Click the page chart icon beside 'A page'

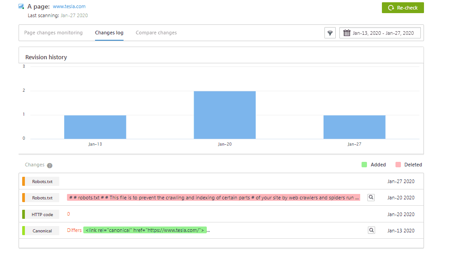[21, 7]
